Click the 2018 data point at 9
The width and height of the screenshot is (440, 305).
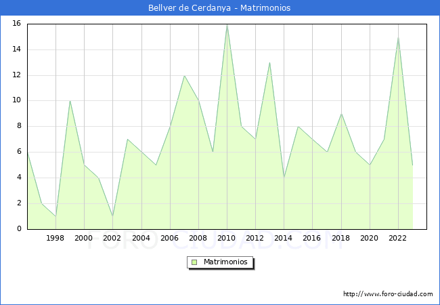coord(341,114)
